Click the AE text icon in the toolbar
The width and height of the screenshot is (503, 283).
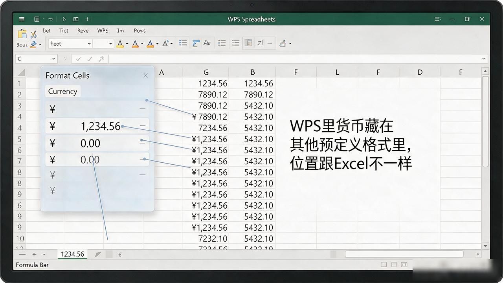[207, 43]
